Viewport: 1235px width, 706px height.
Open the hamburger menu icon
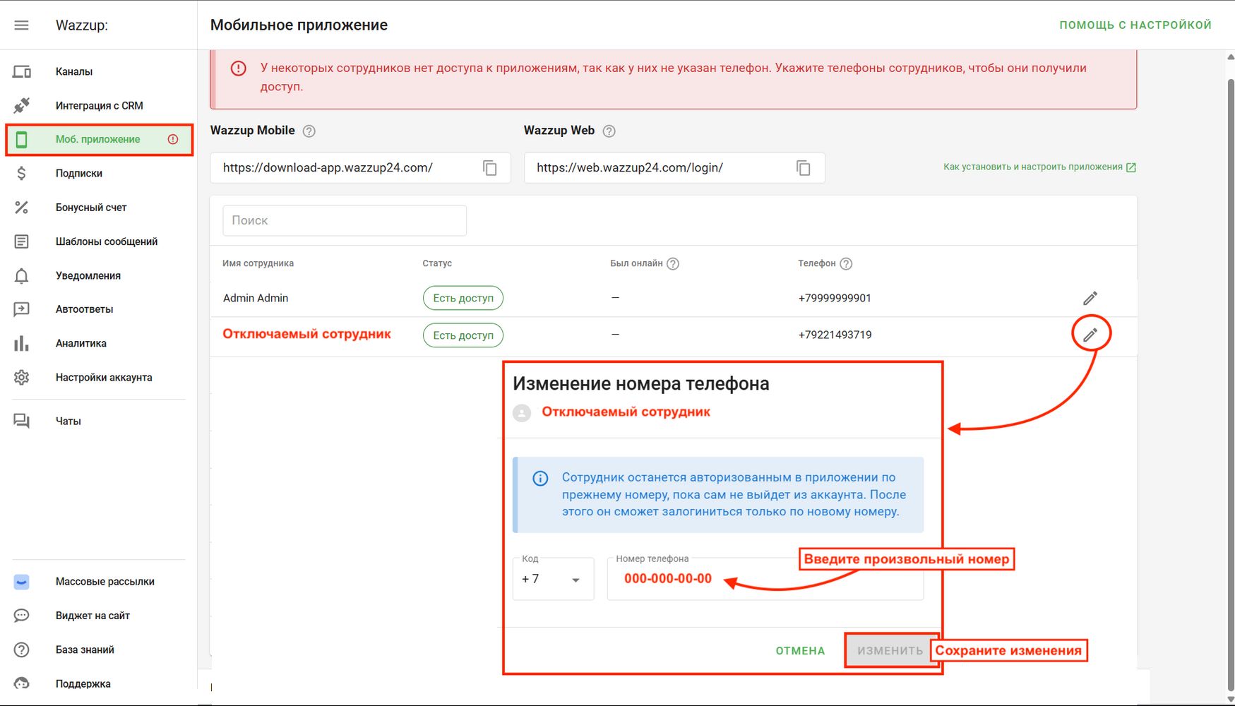pyautogui.click(x=22, y=25)
